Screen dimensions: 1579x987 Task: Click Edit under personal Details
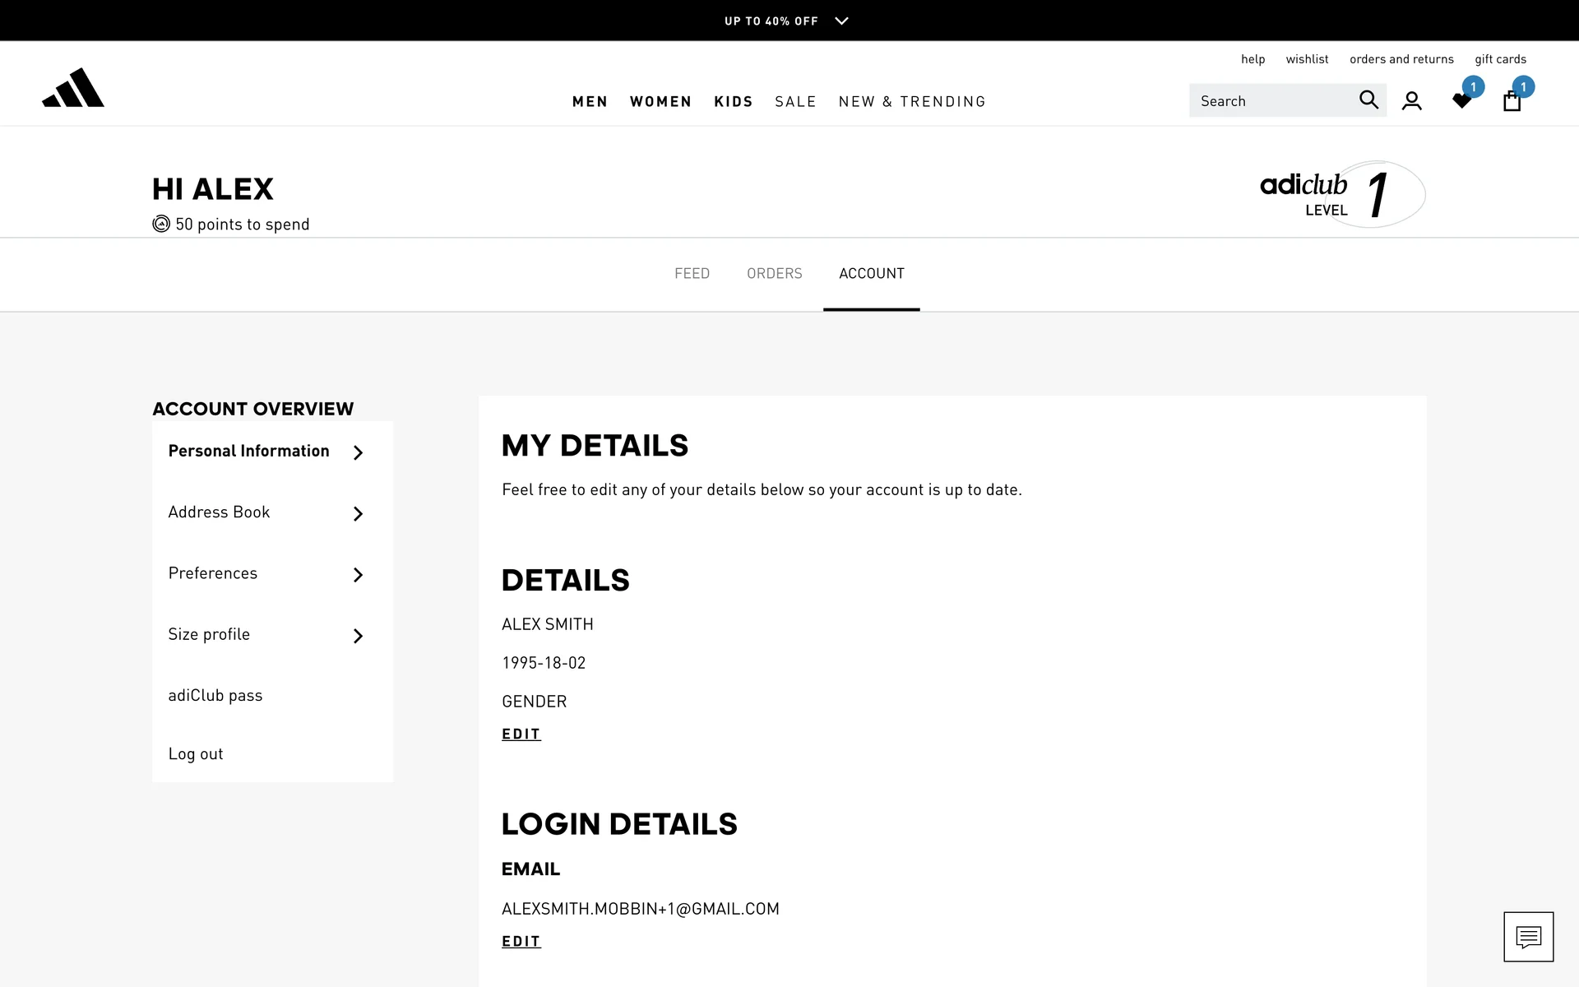[x=521, y=734]
